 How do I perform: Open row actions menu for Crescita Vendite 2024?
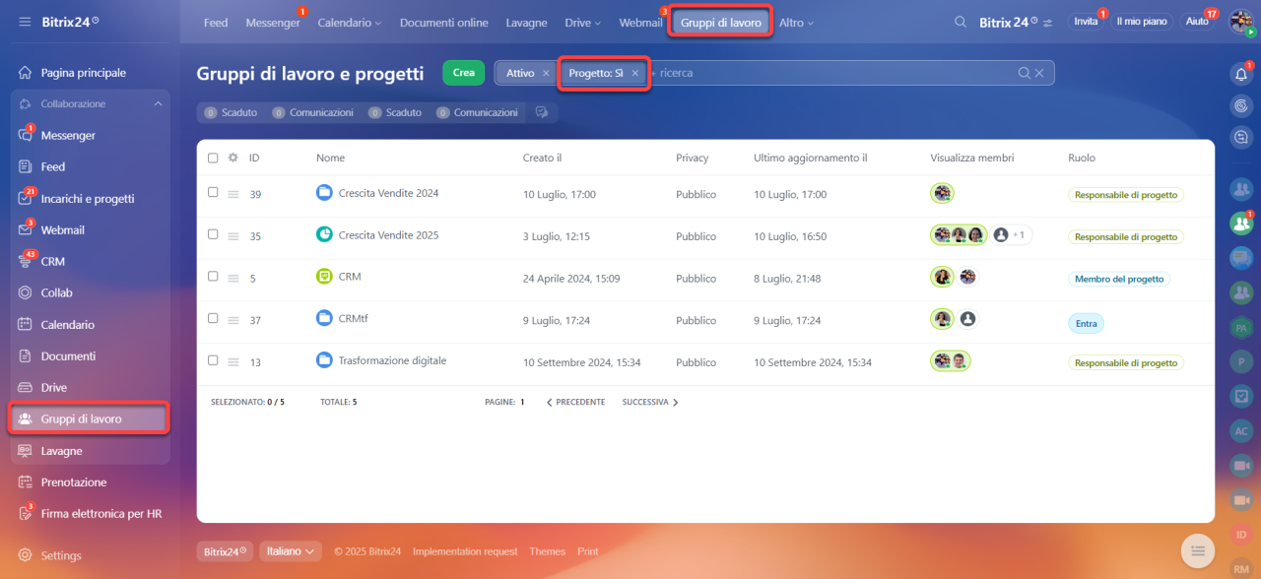pyautogui.click(x=233, y=195)
